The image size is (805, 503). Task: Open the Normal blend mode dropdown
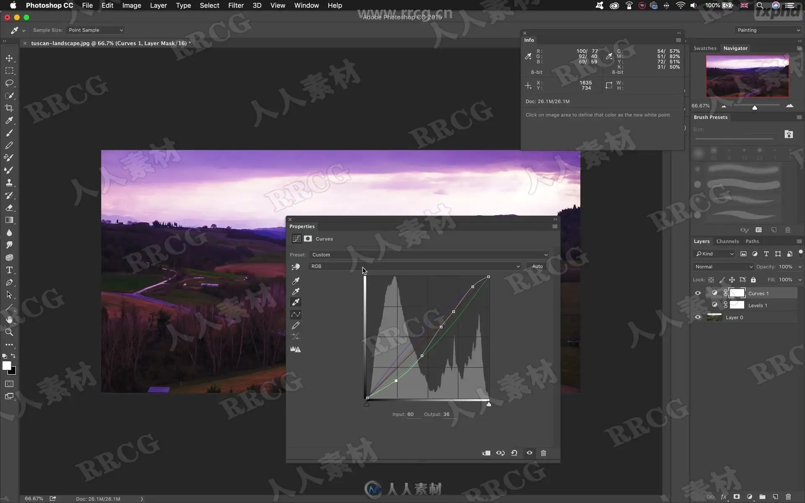click(723, 267)
